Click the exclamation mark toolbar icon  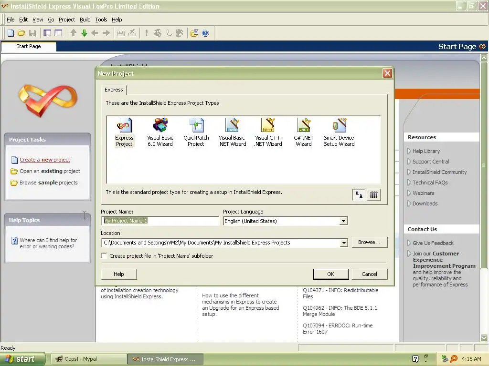146,33
